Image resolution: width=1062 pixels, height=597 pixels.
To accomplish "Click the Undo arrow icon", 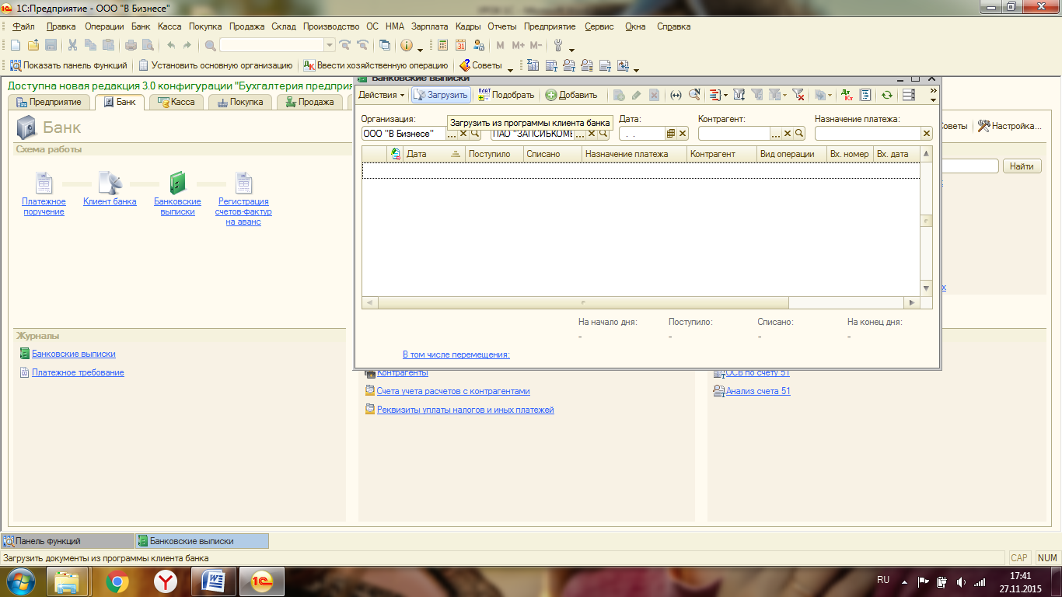I will (x=170, y=46).
